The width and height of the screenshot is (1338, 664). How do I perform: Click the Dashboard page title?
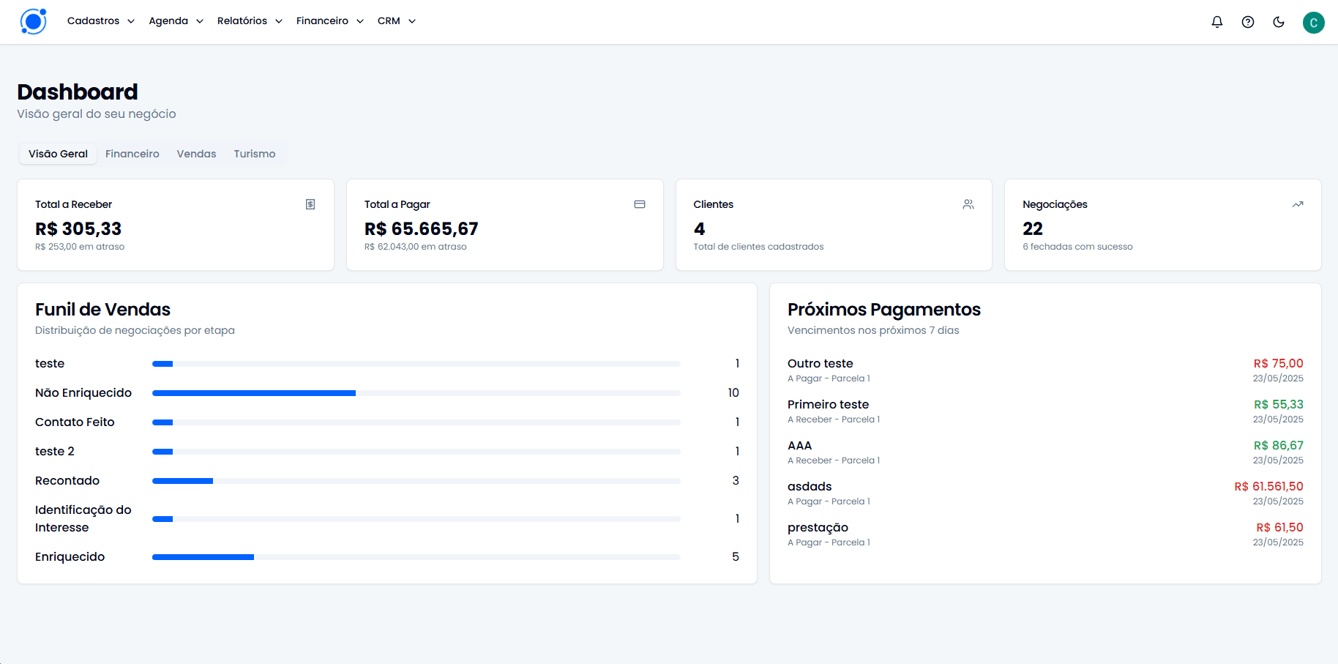tap(77, 92)
